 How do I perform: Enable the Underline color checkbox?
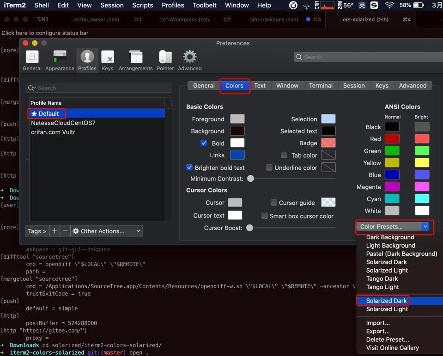pos(269,167)
